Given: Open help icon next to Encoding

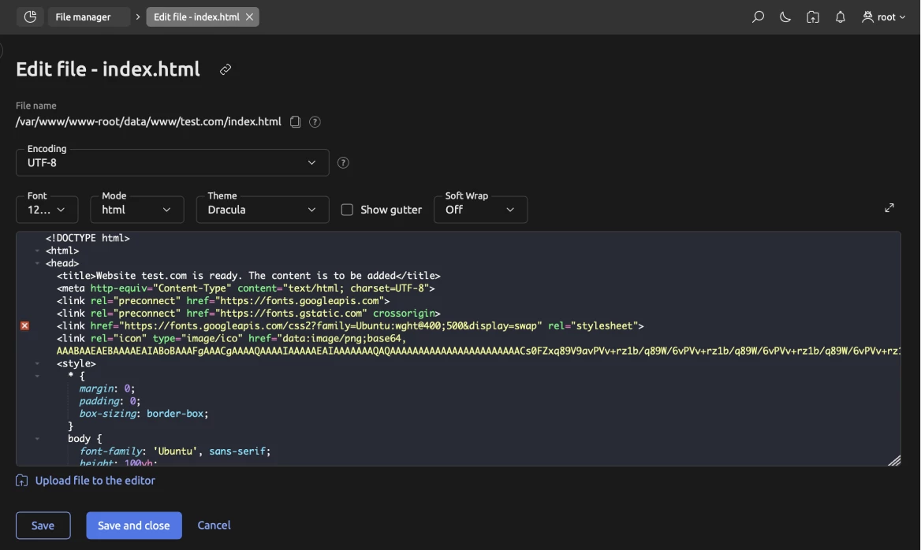Looking at the screenshot, I should tap(343, 162).
